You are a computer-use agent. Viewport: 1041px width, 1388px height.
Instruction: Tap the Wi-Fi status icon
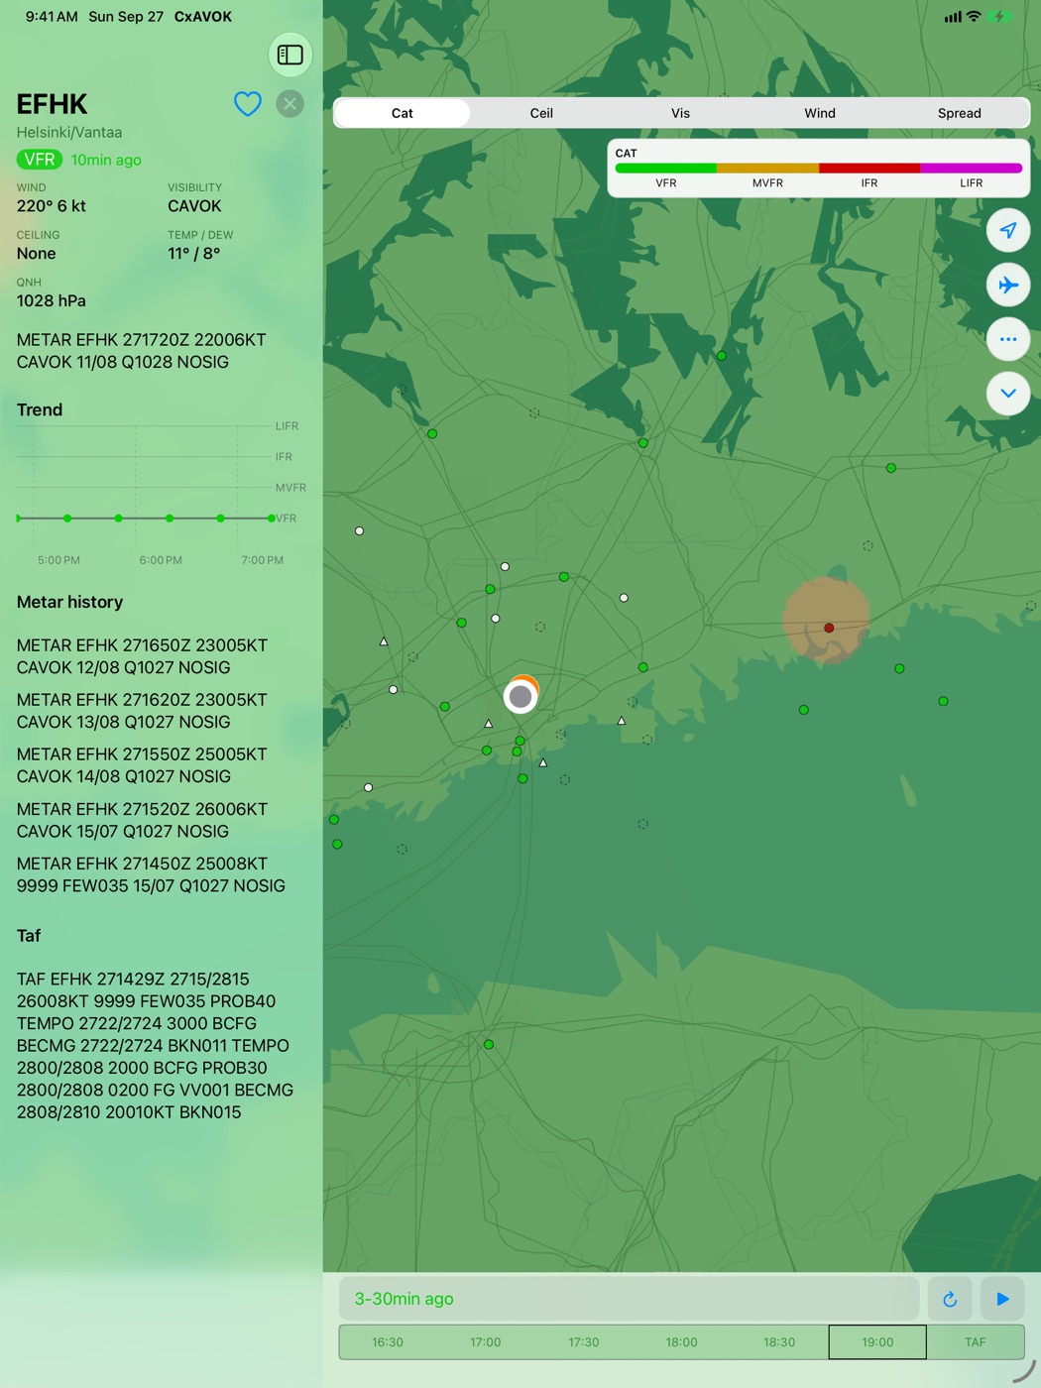[x=974, y=17]
